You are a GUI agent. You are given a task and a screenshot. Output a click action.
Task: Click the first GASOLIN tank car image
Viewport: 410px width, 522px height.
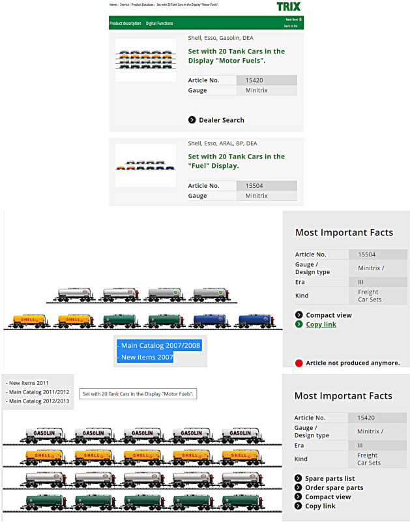click(44, 435)
